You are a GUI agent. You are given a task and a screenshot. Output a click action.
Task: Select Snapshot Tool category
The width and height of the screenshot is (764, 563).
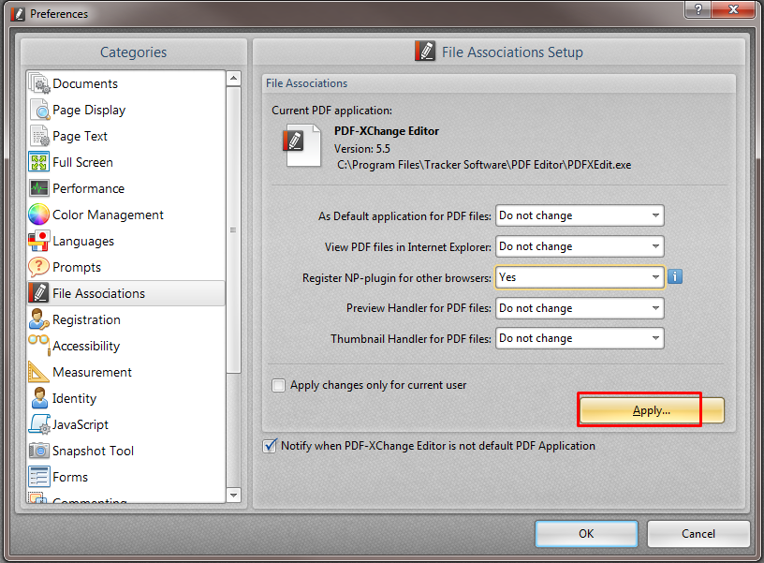coord(125,451)
